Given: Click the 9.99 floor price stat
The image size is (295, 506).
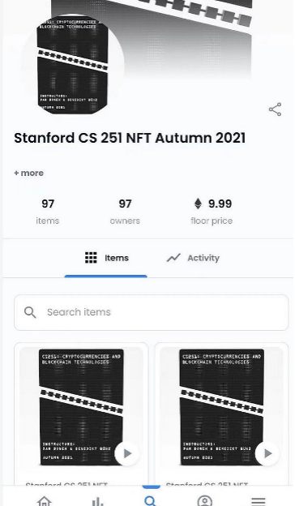Looking at the screenshot, I should point(212,212).
